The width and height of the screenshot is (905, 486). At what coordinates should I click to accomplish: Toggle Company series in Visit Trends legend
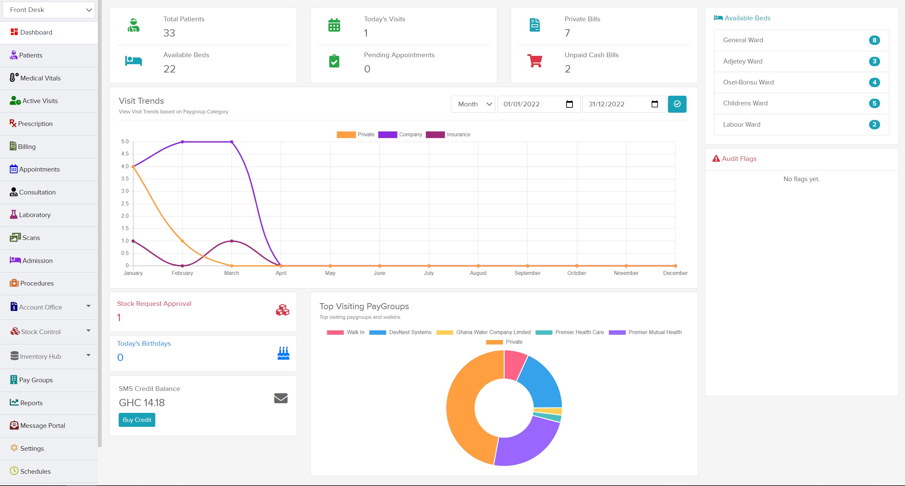click(400, 135)
